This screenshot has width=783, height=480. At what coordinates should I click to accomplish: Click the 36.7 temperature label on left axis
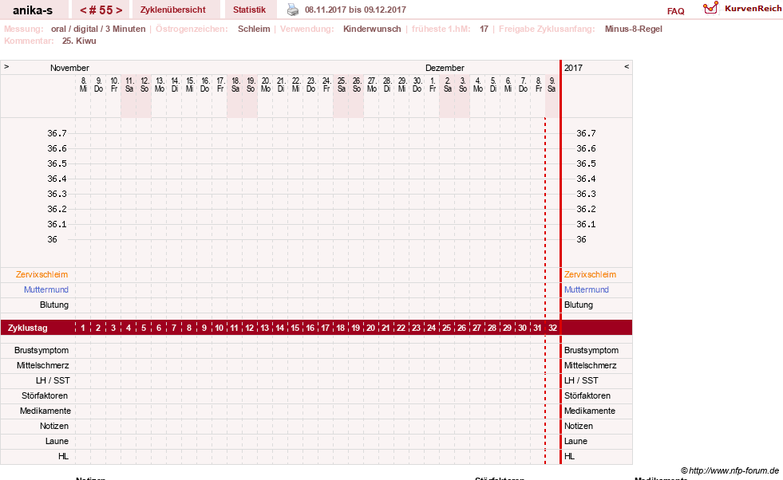tap(57, 133)
